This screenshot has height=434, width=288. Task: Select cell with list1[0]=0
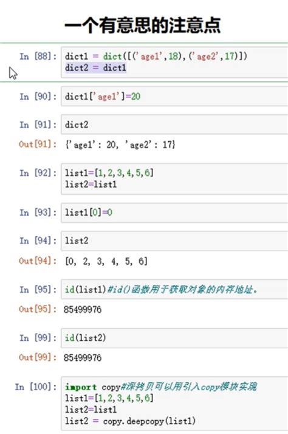coord(174,212)
